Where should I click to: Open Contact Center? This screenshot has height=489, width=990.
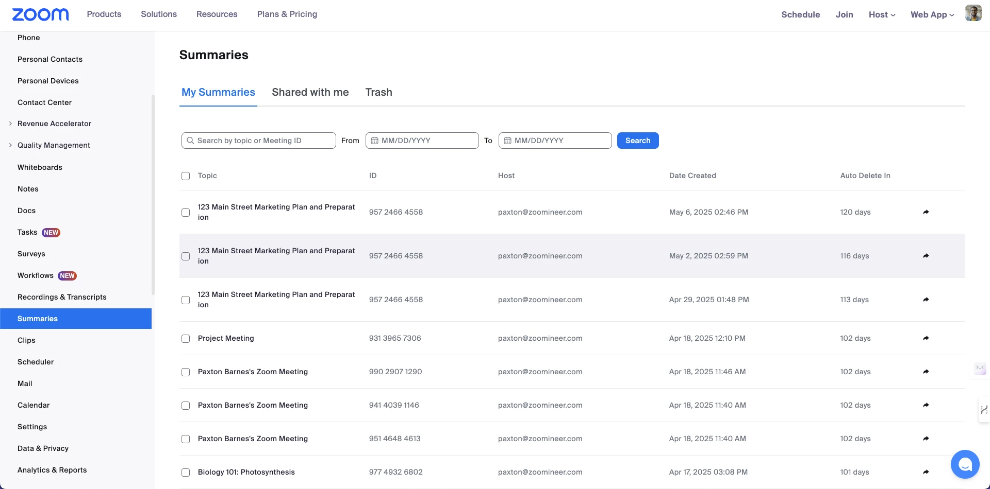[x=44, y=102]
